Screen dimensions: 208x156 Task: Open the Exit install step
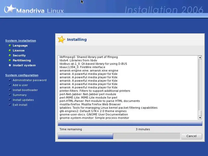pos(20,105)
